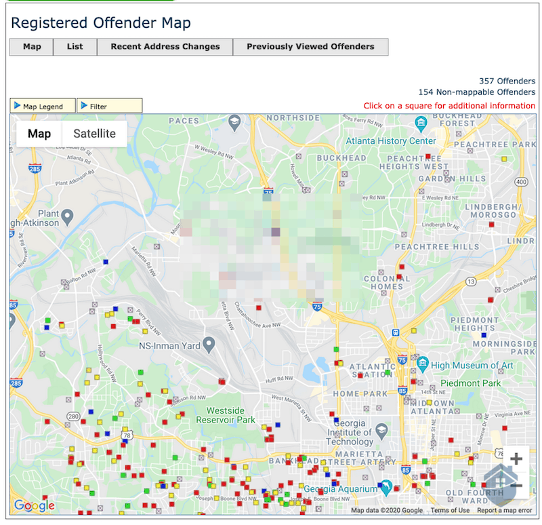The width and height of the screenshot is (542, 525).
Task: Click the red square near Huff Rd NW
Action: point(222,382)
